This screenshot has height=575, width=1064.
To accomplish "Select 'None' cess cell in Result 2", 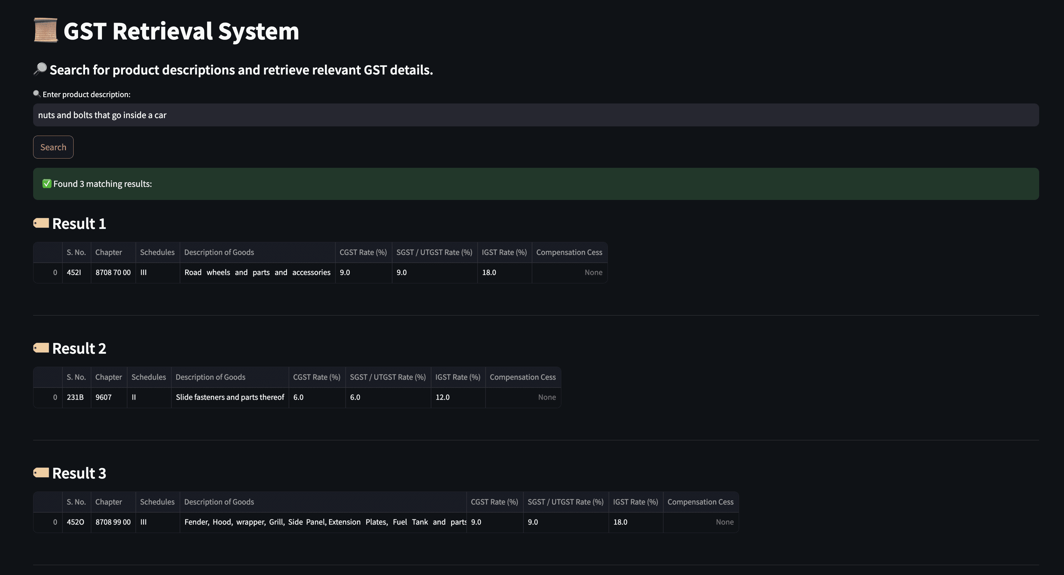I will pos(523,397).
